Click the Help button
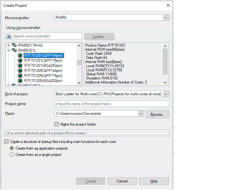The height and width of the screenshot is (190, 248). 154,181
